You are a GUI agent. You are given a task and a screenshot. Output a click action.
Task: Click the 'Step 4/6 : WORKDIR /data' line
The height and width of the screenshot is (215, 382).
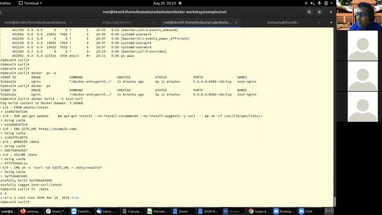click(20, 142)
